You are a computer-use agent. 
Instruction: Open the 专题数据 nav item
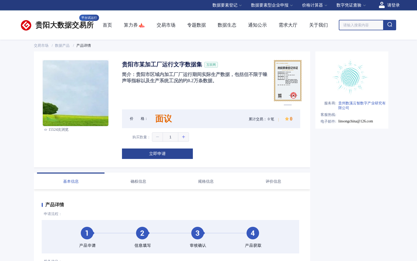coord(197,25)
